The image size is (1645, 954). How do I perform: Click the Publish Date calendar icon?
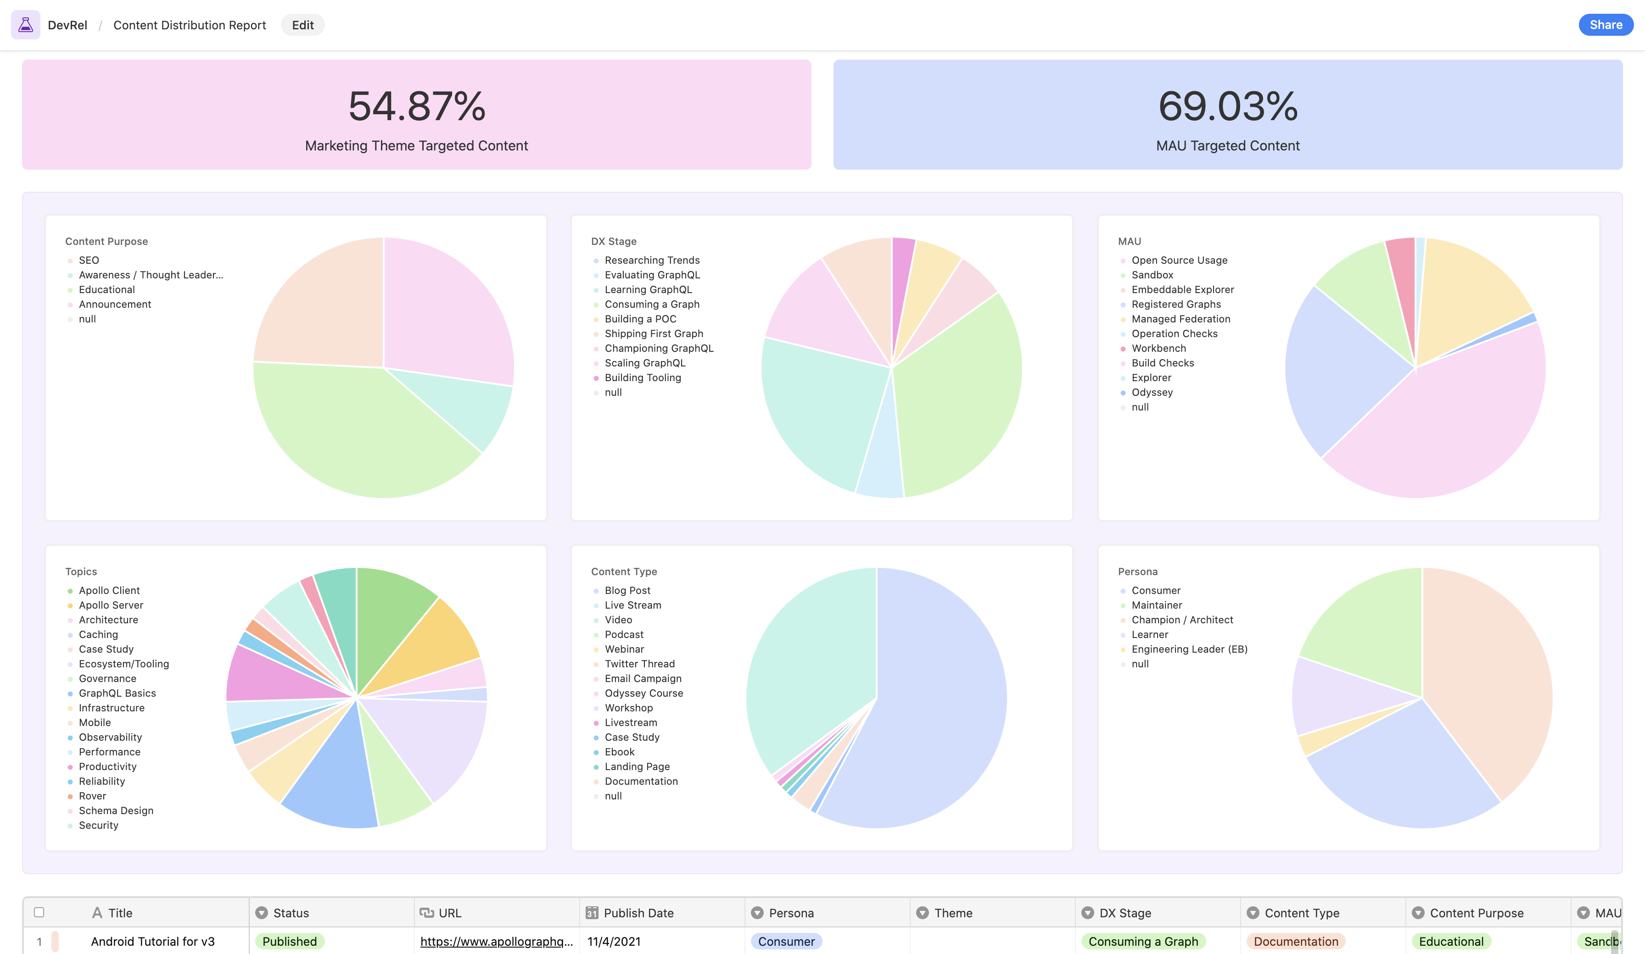592,913
